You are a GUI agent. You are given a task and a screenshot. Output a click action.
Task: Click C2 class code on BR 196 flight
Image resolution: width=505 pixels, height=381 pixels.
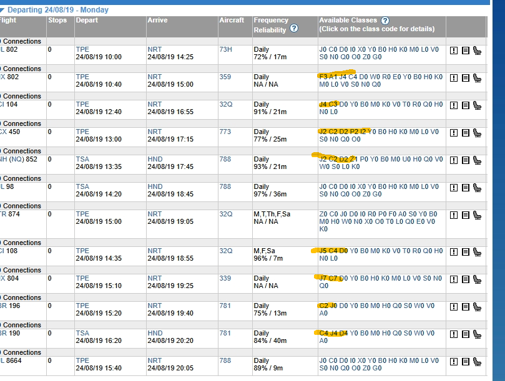(x=323, y=306)
